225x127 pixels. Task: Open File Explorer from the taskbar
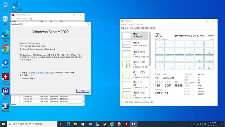(76, 124)
